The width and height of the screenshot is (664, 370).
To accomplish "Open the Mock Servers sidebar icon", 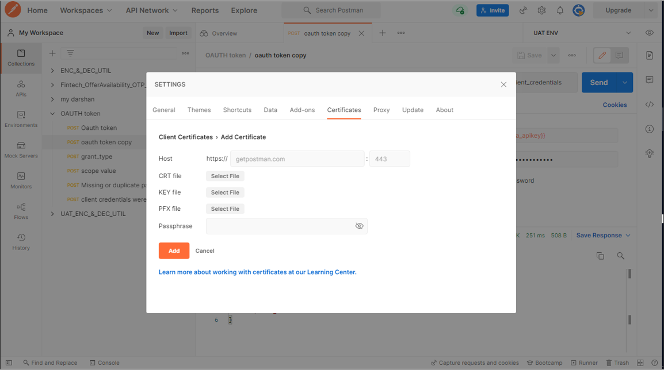I will (21, 149).
